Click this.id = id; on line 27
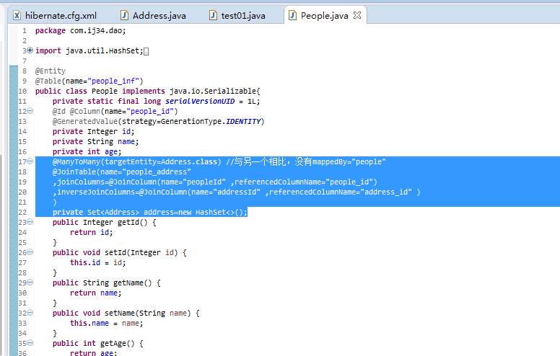Image resolution: width=560 pixels, height=356 pixels. click(x=98, y=263)
